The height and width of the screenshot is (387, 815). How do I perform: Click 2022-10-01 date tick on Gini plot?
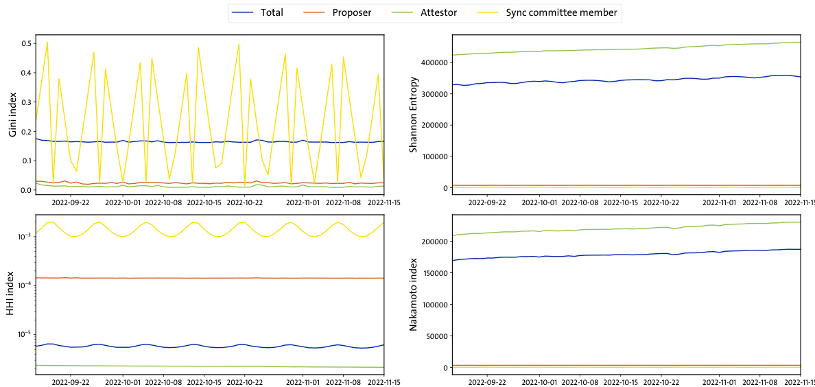[123, 203]
